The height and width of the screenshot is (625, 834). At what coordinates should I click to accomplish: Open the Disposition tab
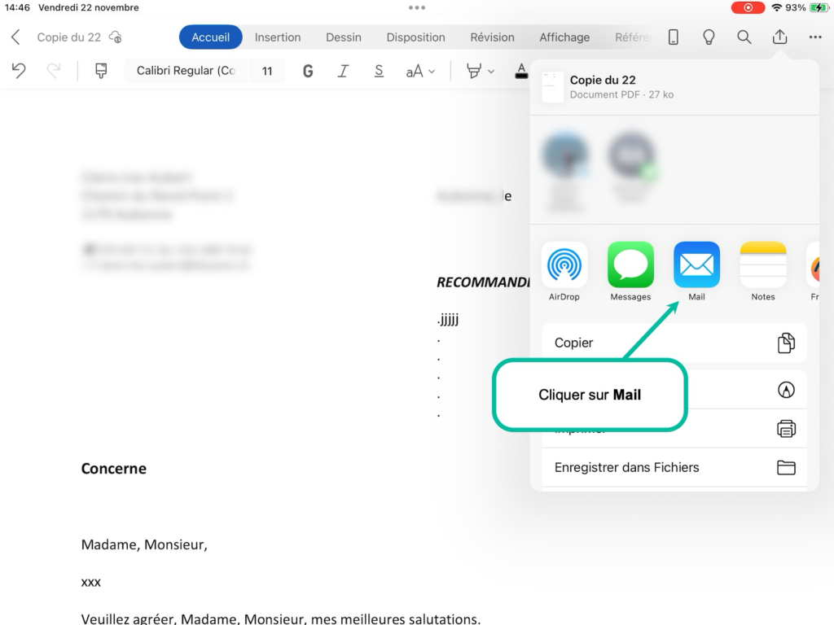coord(415,37)
